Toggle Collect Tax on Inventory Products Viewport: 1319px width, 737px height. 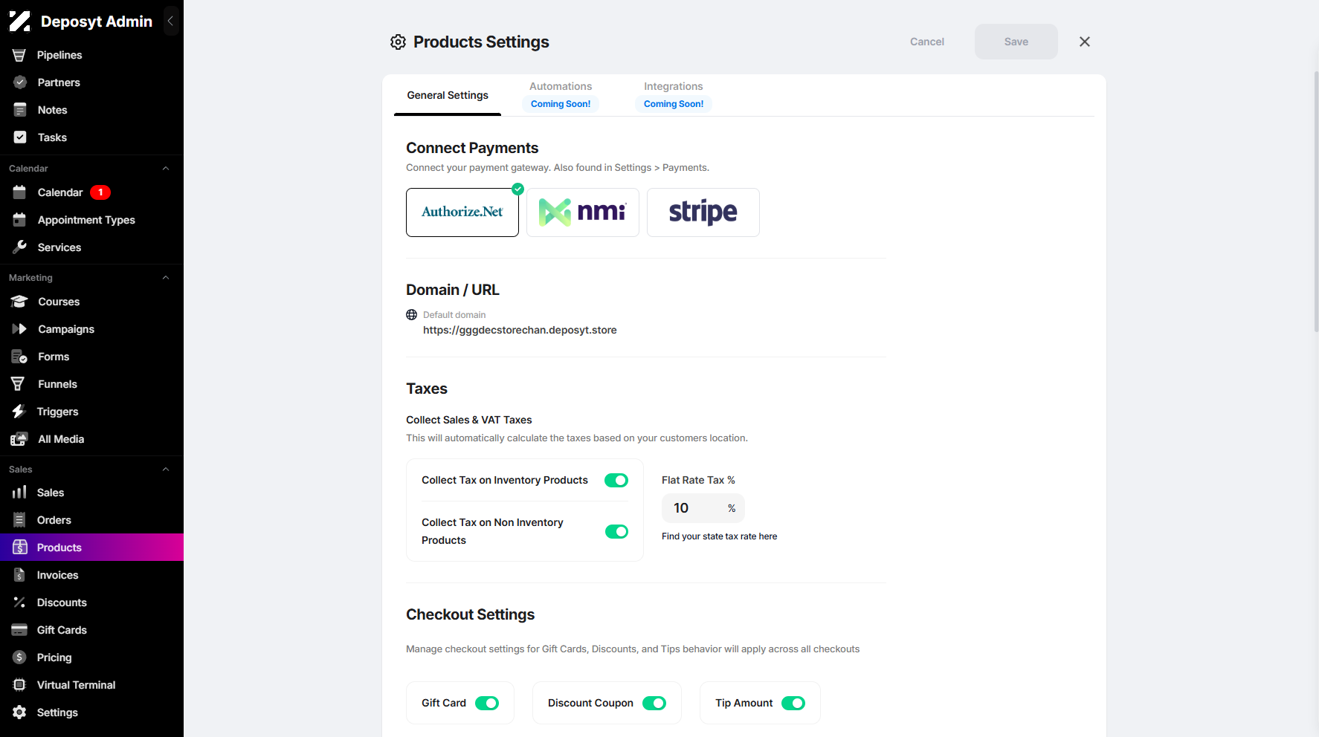(x=616, y=481)
